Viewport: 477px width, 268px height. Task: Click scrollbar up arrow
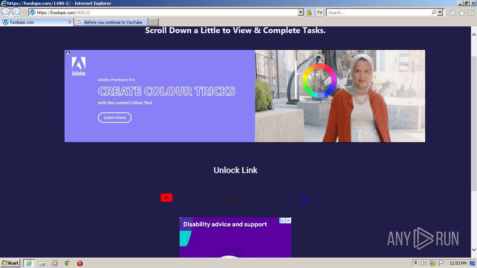tap(474, 35)
